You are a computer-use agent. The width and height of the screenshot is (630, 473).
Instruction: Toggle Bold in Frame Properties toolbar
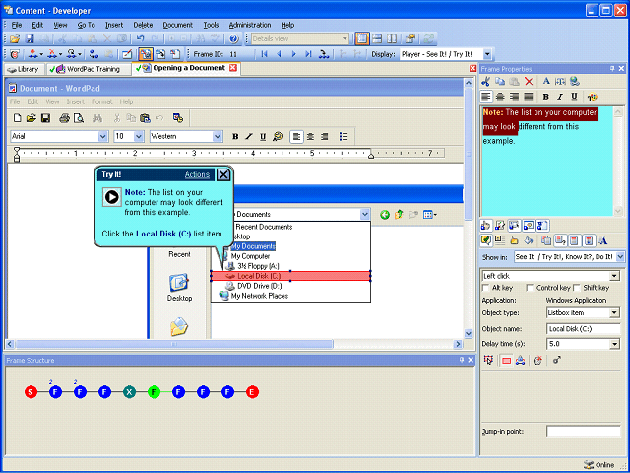545,97
